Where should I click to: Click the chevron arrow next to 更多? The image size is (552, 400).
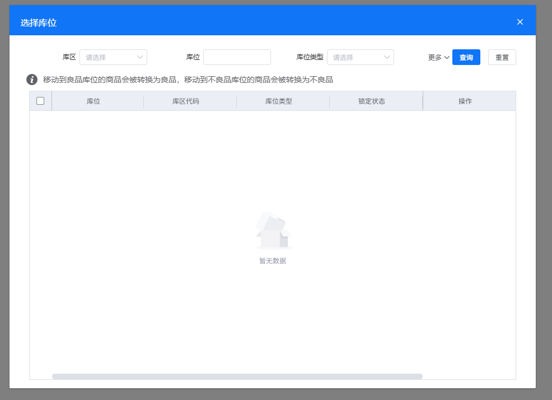[x=447, y=58]
